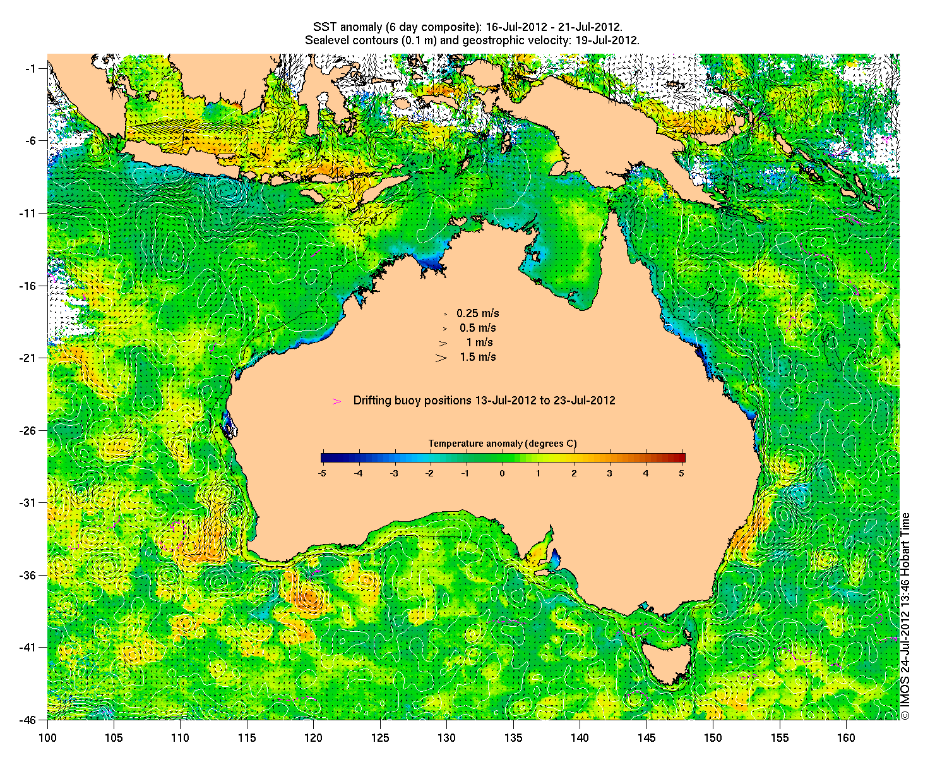The width and height of the screenshot is (947, 774).
Task: Click the longitude axis label '145'
Action: [646, 737]
